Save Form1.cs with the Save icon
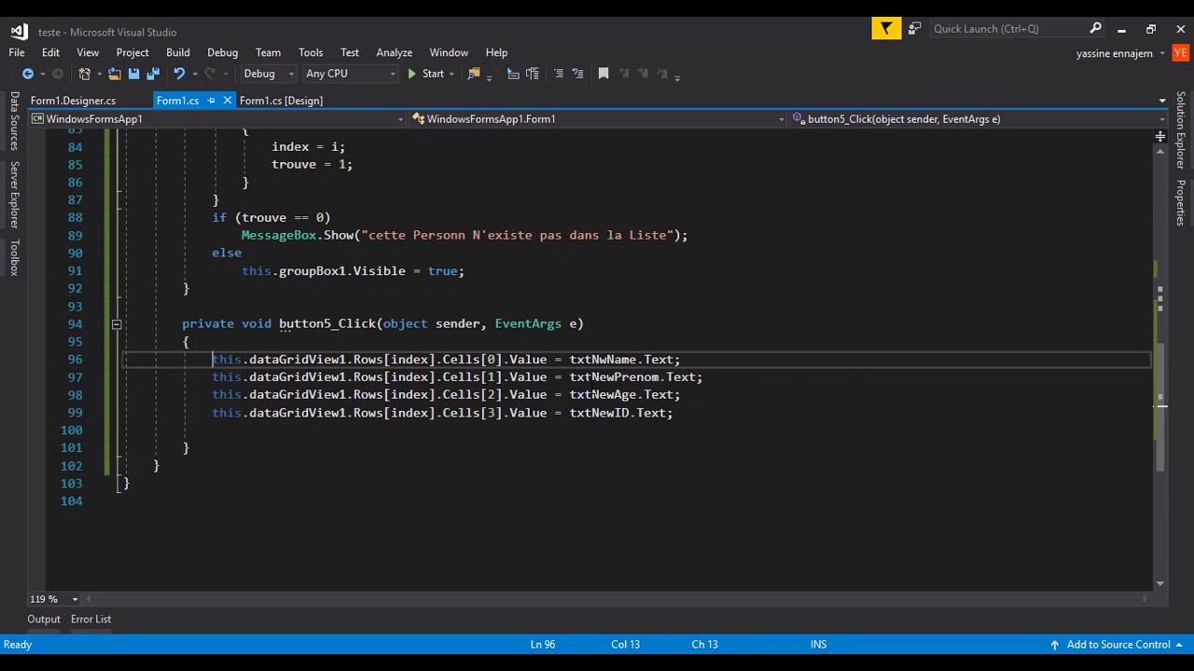Image resolution: width=1194 pixels, height=671 pixels. click(x=133, y=74)
